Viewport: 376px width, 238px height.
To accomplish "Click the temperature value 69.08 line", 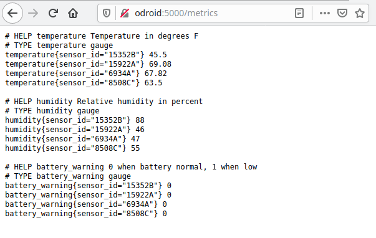I will [x=89, y=64].
